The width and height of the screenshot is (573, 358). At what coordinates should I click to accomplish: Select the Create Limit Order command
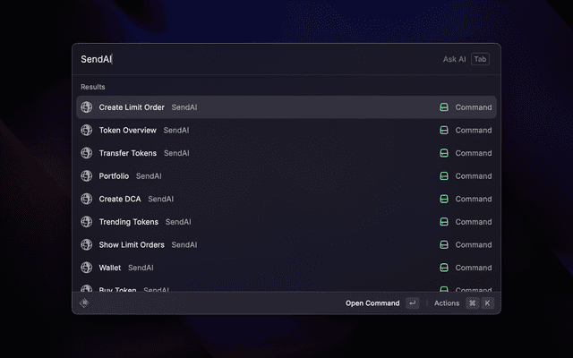pos(132,107)
